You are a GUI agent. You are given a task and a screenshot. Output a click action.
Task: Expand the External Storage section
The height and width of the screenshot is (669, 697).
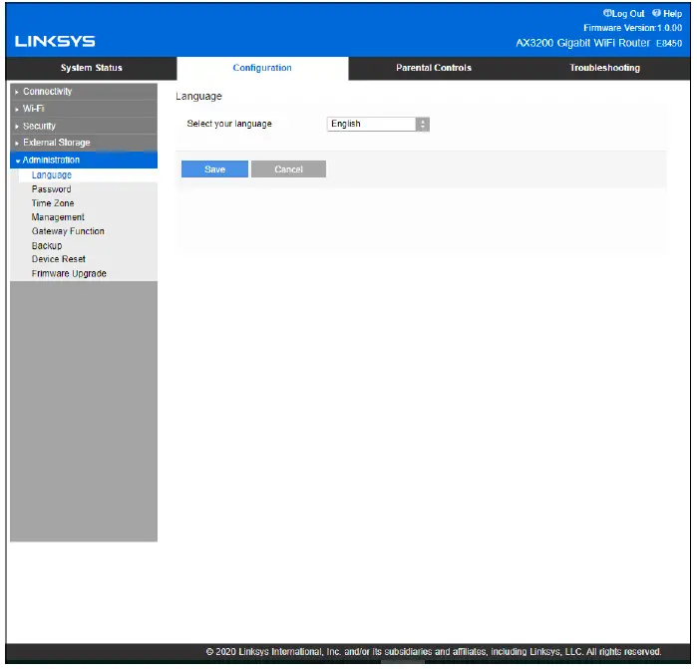(84, 143)
